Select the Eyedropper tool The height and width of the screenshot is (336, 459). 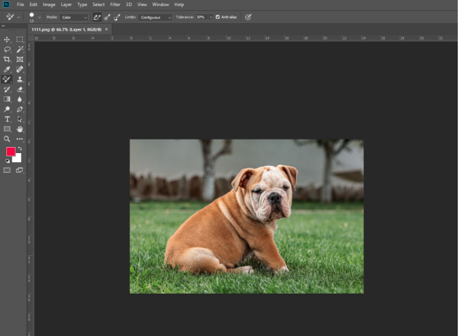click(x=7, y=69)
